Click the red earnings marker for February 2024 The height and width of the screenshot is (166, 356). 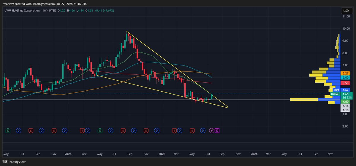(x=82, y=131)
